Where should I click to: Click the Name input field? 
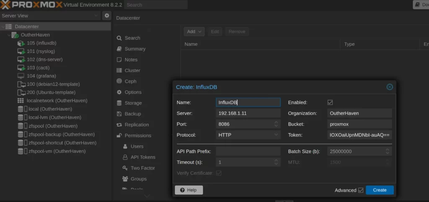point(248,102)
